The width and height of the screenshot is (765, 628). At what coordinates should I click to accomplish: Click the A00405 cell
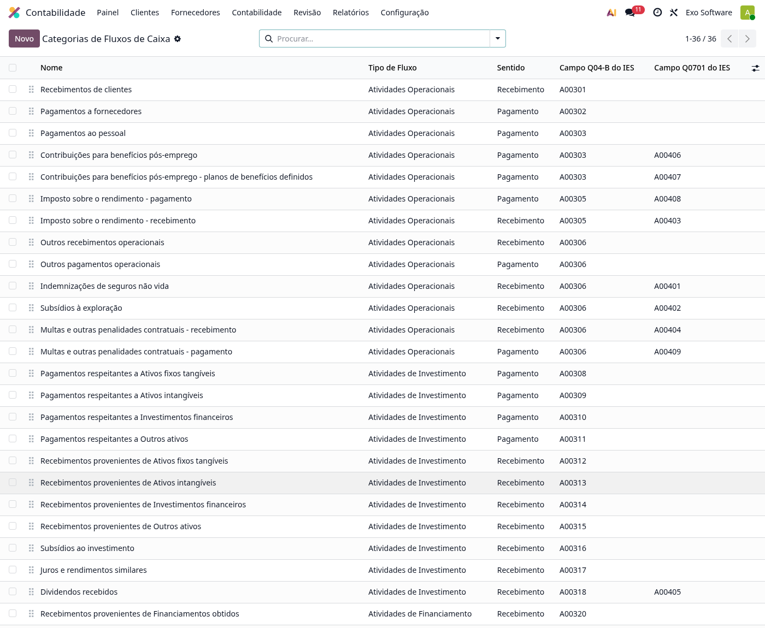pyautogui.click(x=667, y=592)
